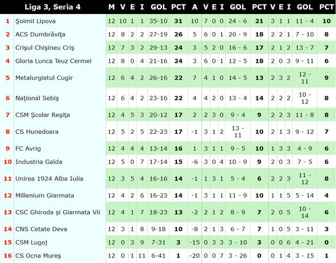336x263 pixels.
Task: Click rank number 16 beside CS Ocna Mureș
Action: (x=8, y=256)
